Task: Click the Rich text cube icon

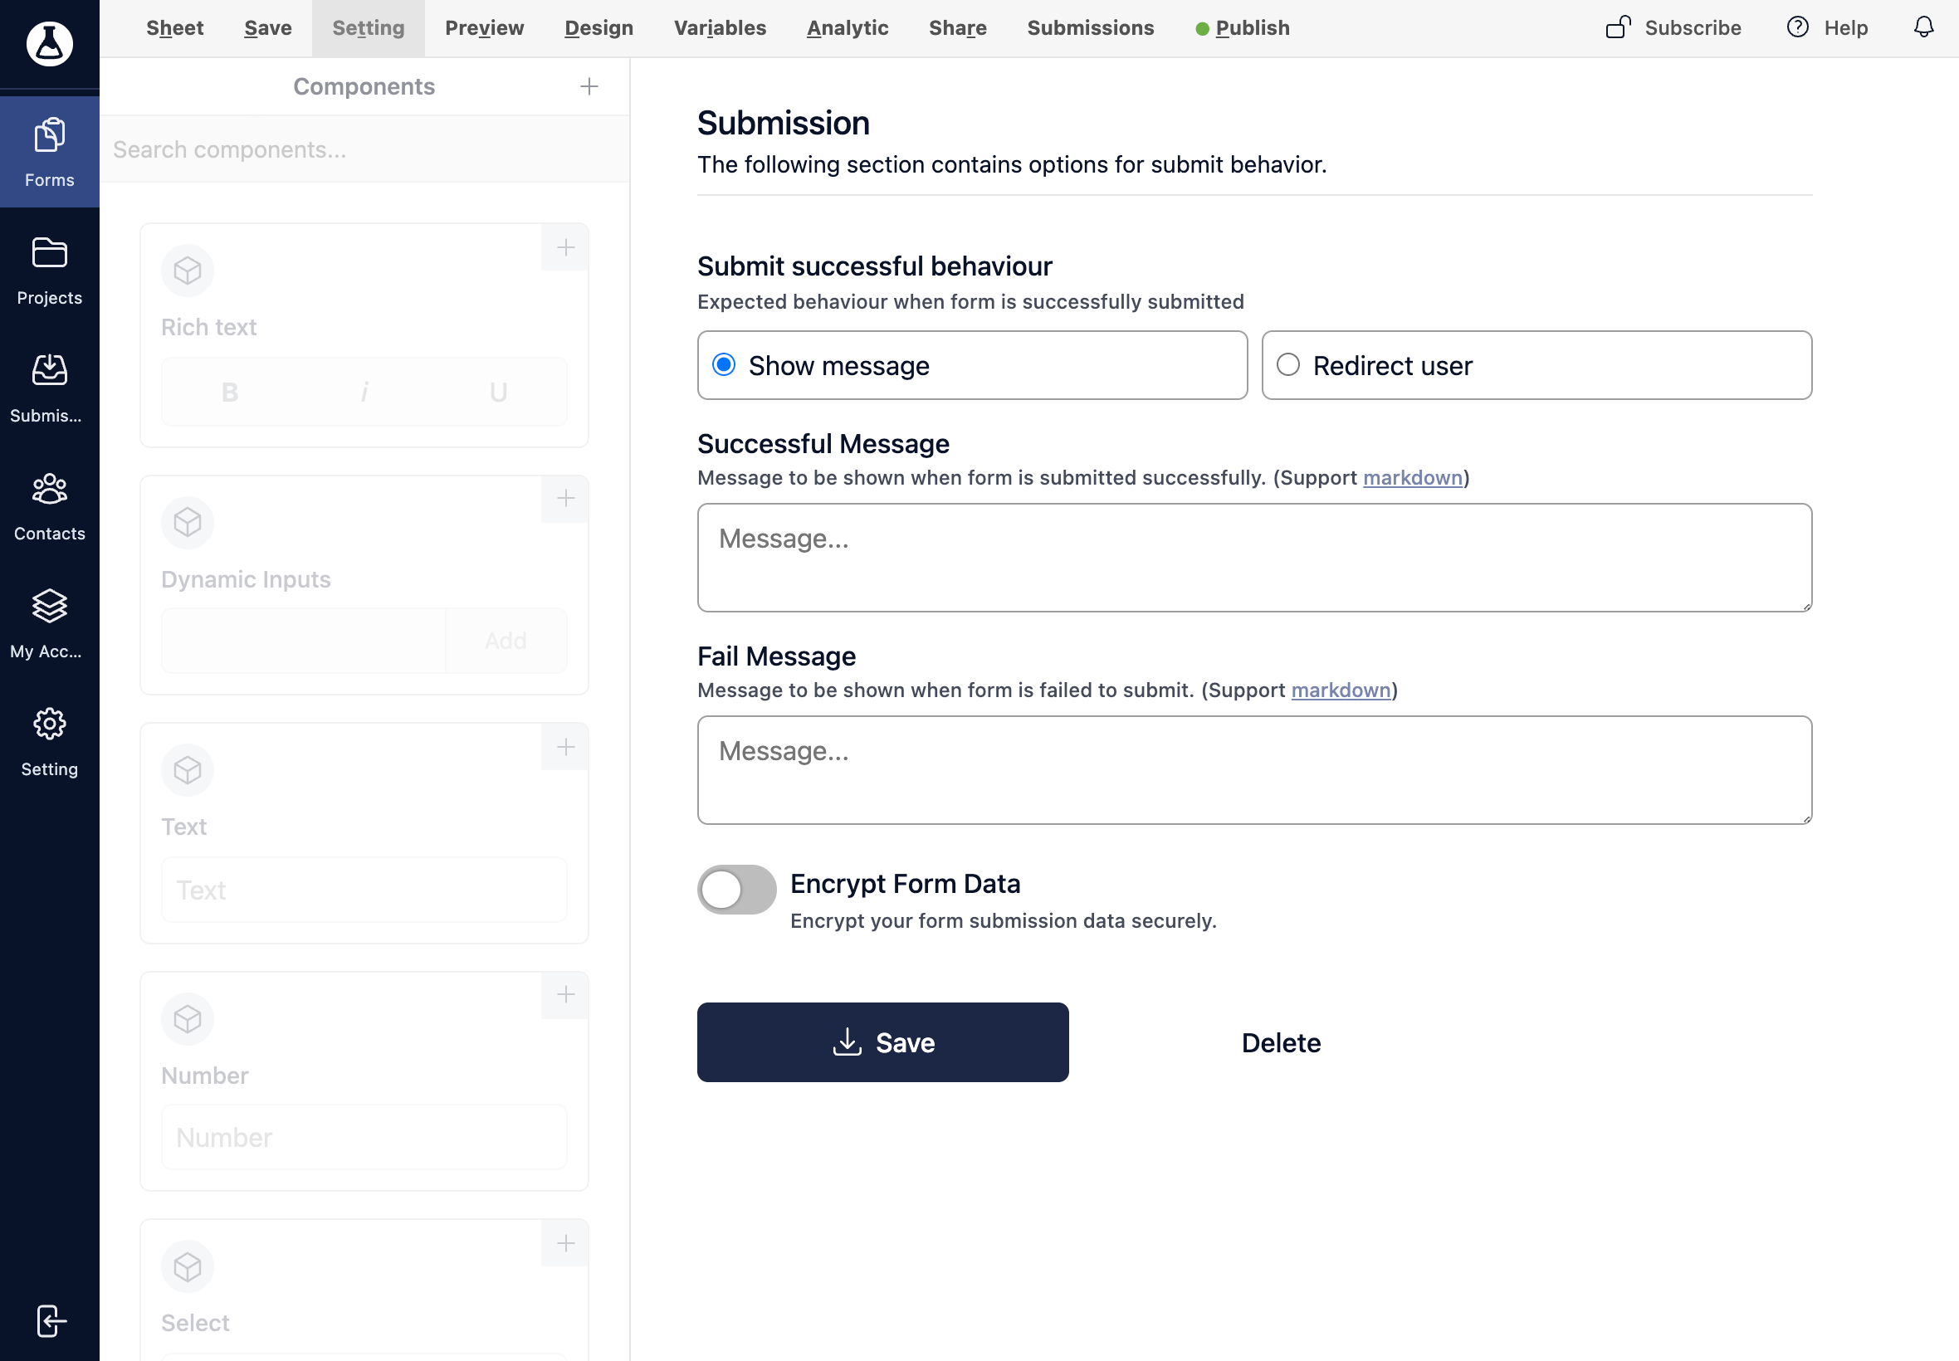Action: (187, 271)
